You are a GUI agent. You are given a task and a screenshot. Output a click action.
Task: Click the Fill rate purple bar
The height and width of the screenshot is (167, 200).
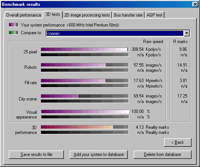click(x=85, y=81)
